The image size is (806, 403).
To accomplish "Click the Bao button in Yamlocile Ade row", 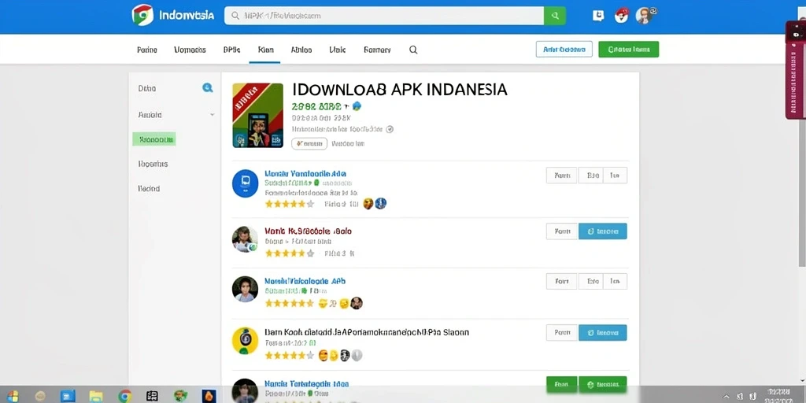I will pos(590,176).
